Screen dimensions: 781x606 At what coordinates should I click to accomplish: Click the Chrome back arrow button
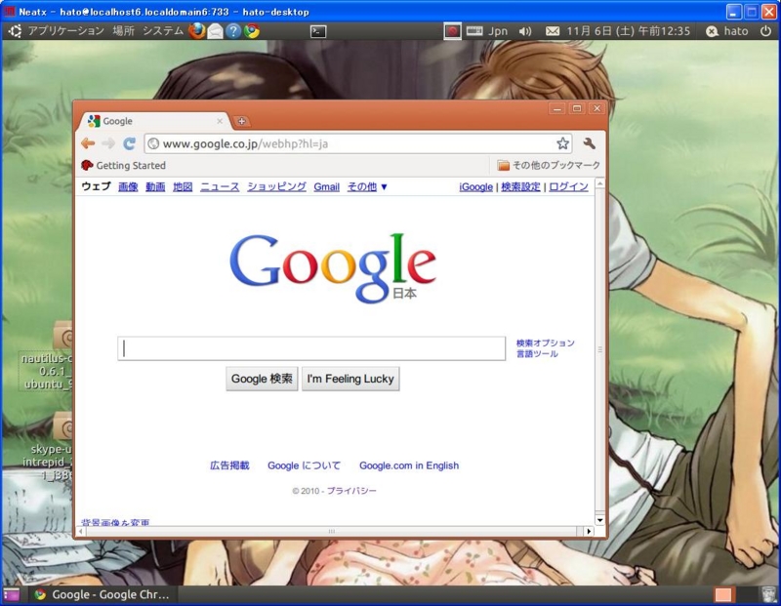88,143
